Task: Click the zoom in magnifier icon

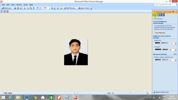Action: coord(147,93)
